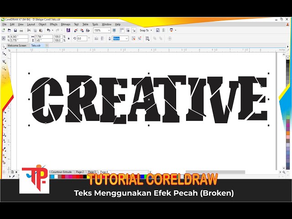Click the Export icon
This screenshot has height=219, width=292.
pyautogui.click(x=82, y=30)
